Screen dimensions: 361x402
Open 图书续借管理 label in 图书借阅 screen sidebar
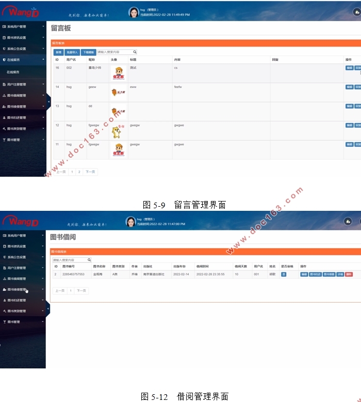[17, 289]
